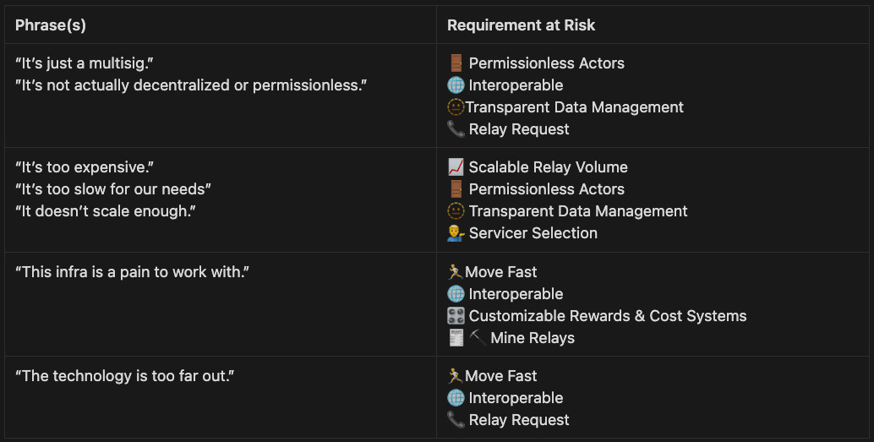Click the receipt emoji before Mine Relays

(x=456, y=337)
